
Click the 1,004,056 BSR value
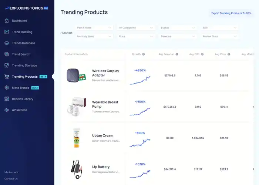pyautogui.click(x=198, y=138)
